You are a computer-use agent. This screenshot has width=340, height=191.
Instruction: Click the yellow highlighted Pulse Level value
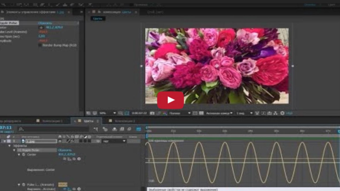[x=63, y=184]
